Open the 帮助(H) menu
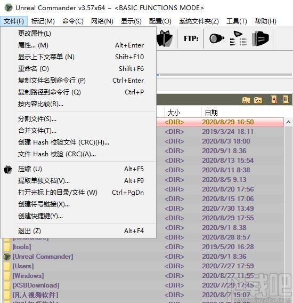The image size is (293, 303). click(265, 21)
